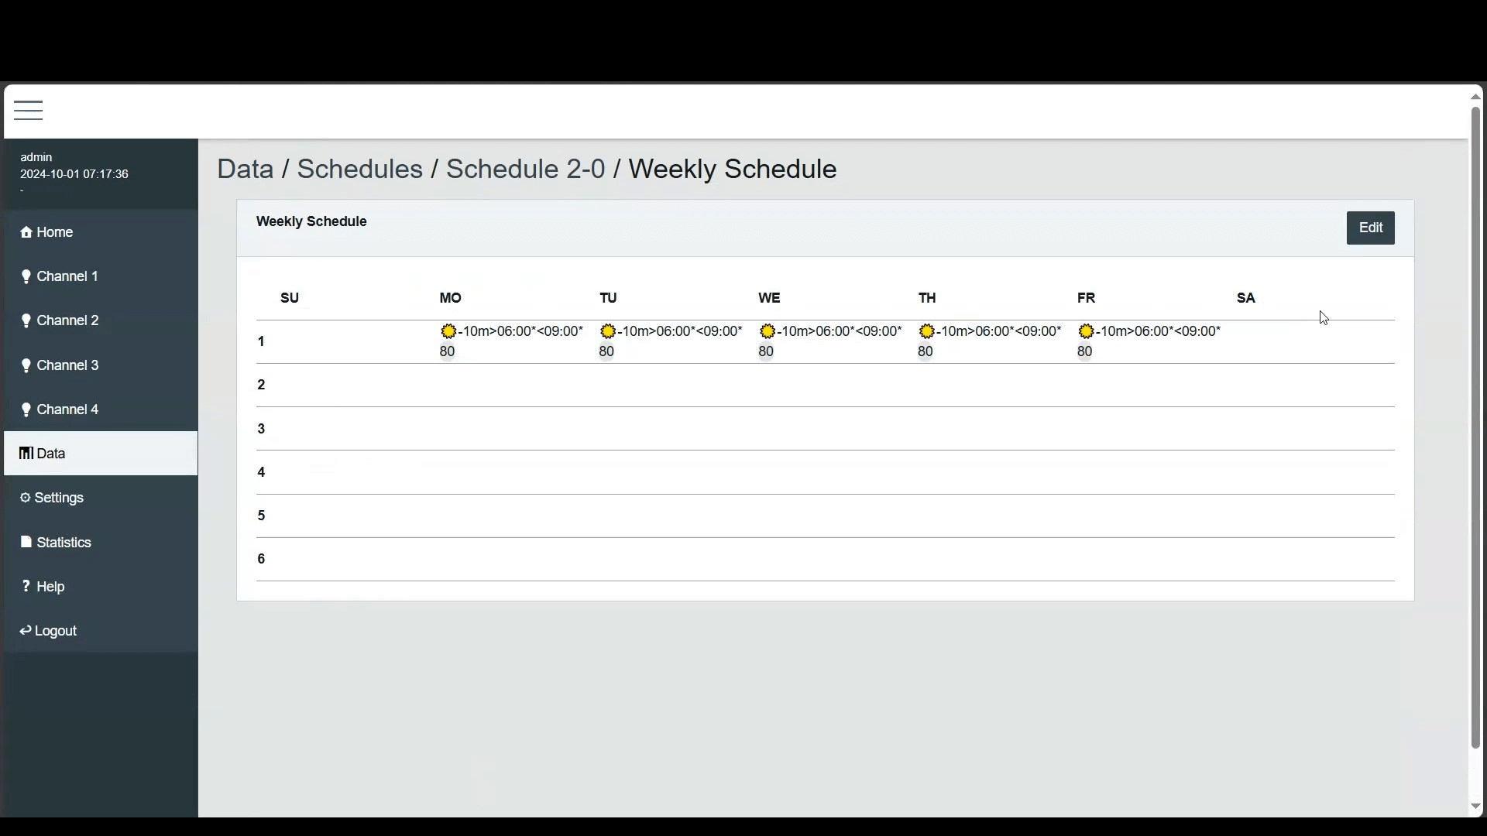Open the hamburger menu icon
1487x836 pixels.
[x=29, y=111]
